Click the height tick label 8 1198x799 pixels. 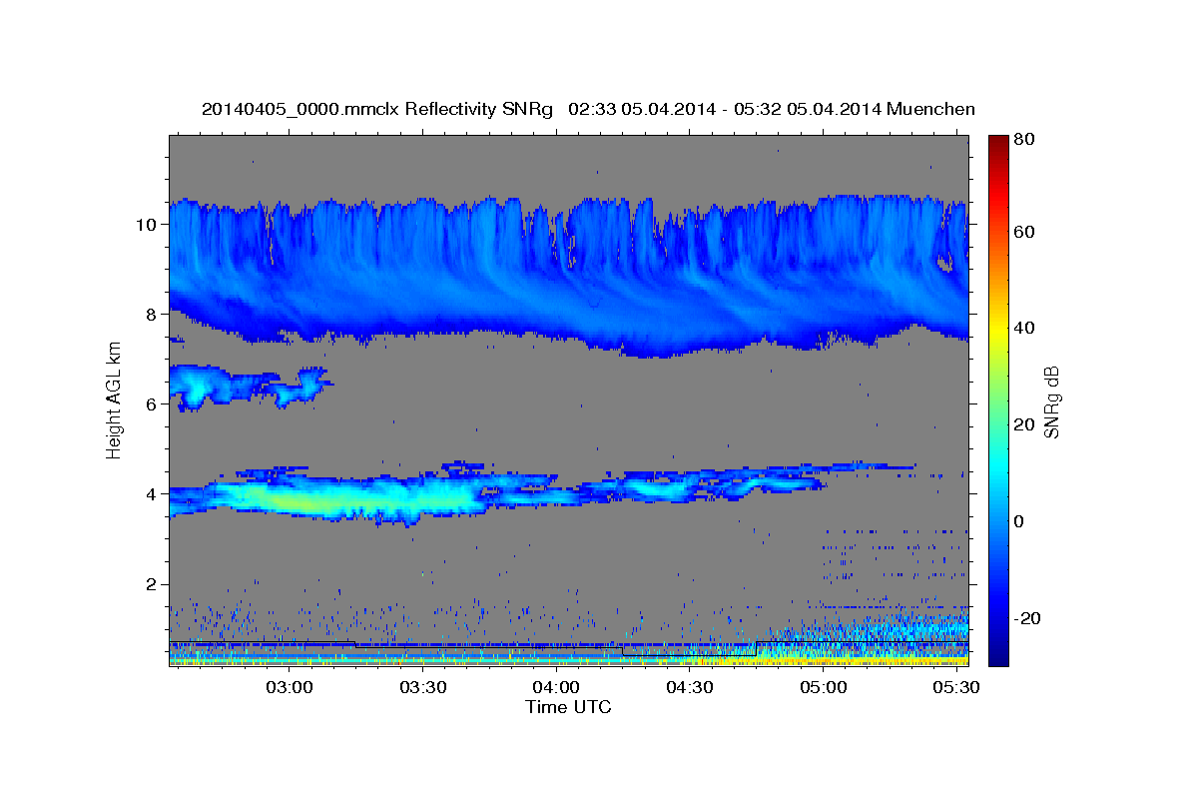[151, 315]
